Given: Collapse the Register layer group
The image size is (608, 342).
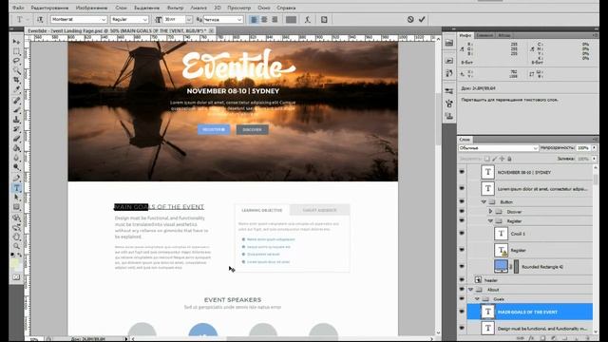Looking at the screenshot, I should (490, 221).
